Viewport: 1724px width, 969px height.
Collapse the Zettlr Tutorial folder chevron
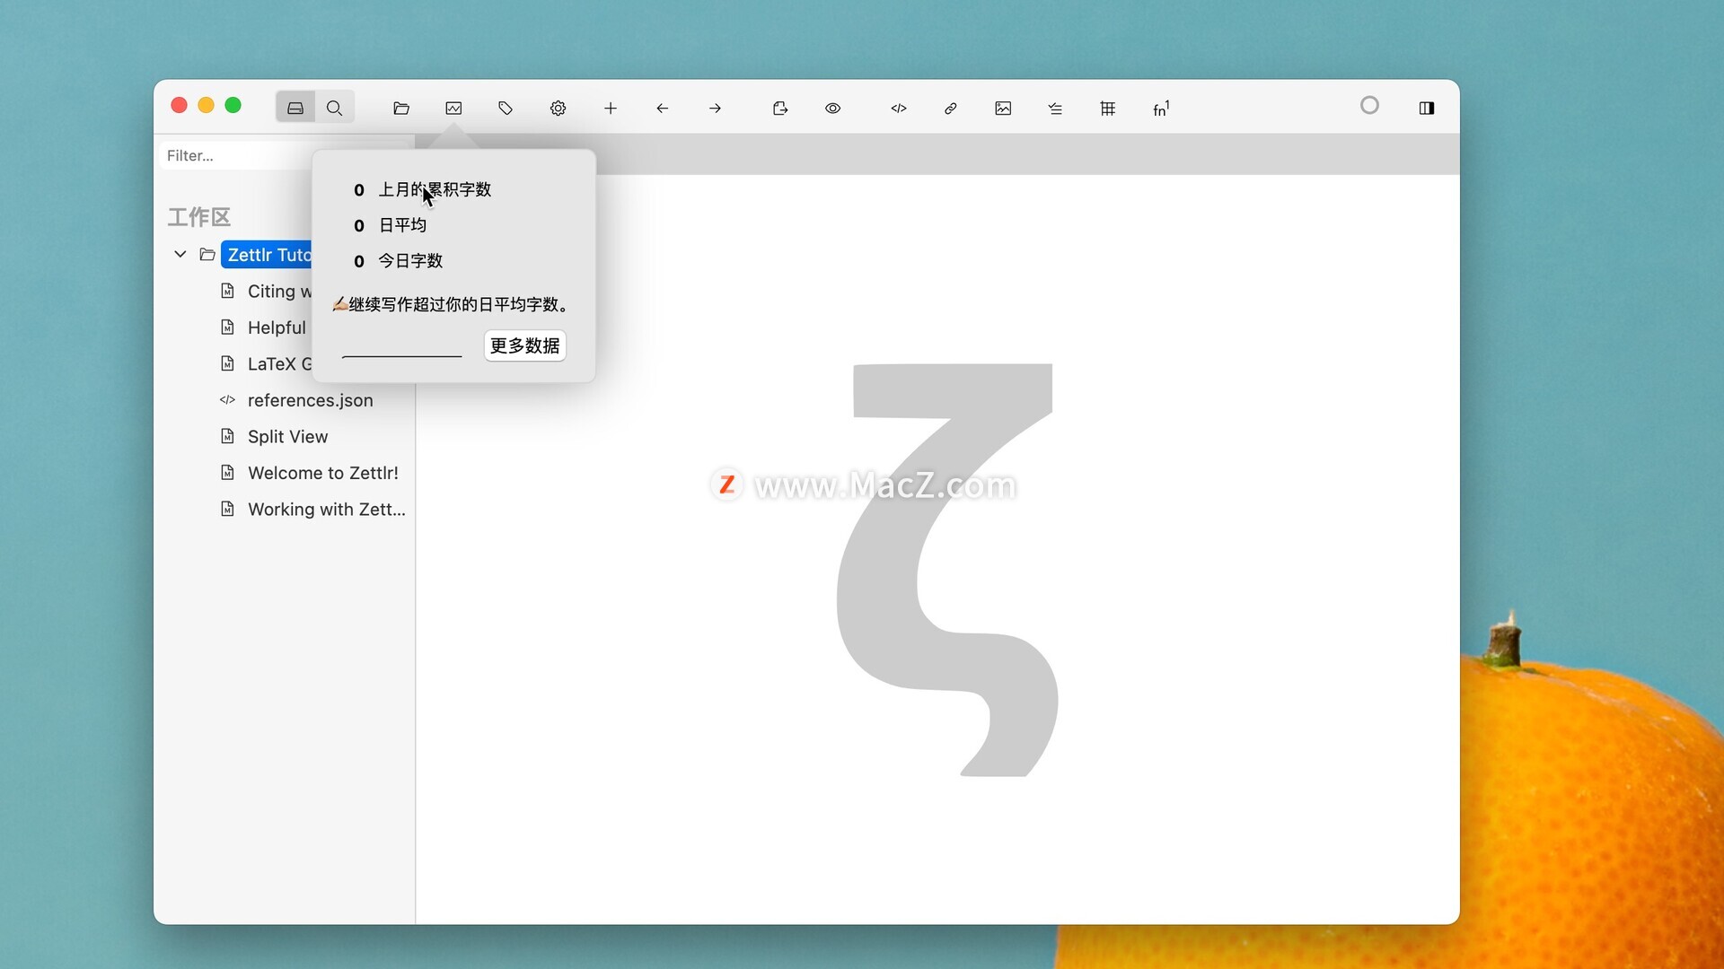(180, 255)
